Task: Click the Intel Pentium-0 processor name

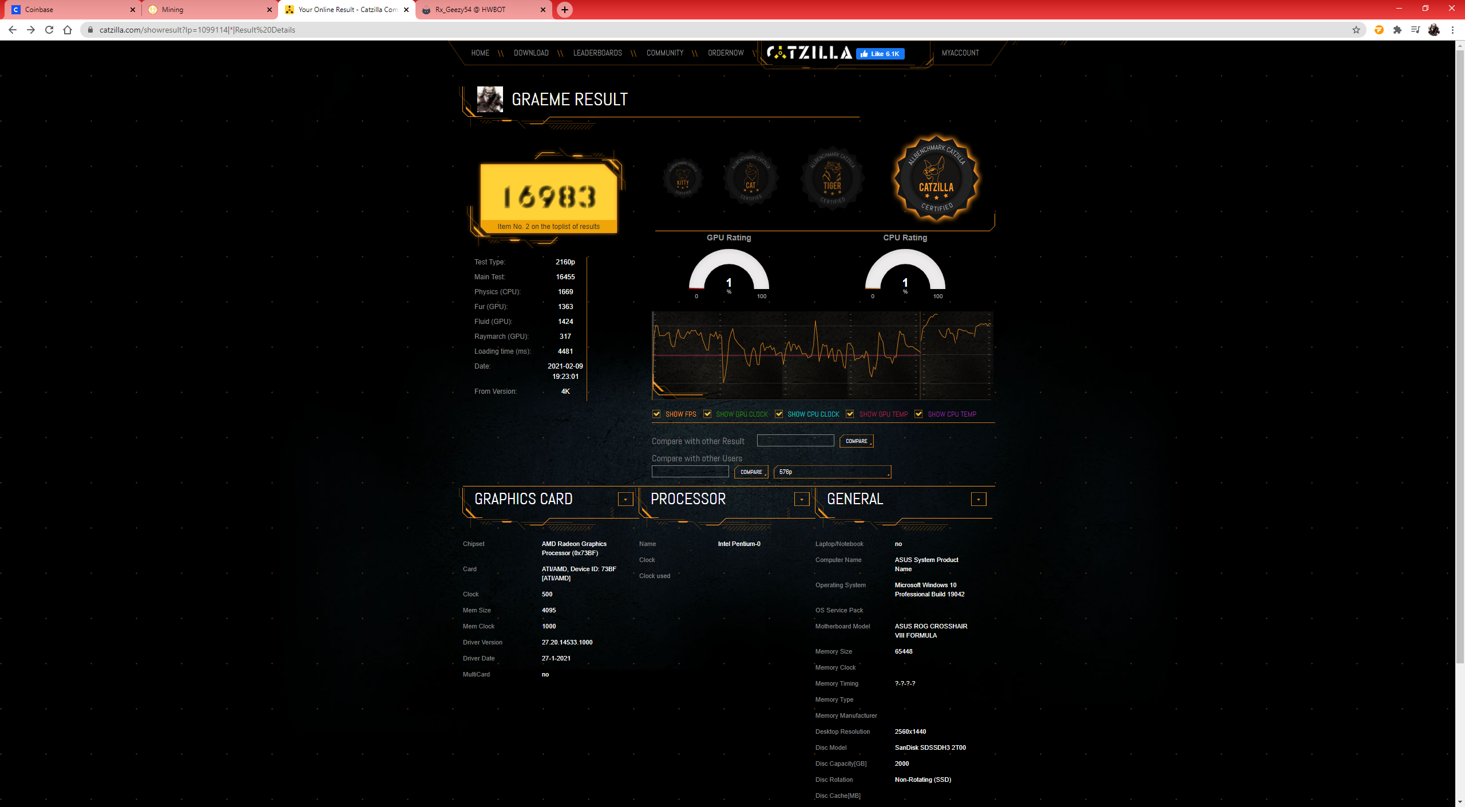Action: point(739,544)
